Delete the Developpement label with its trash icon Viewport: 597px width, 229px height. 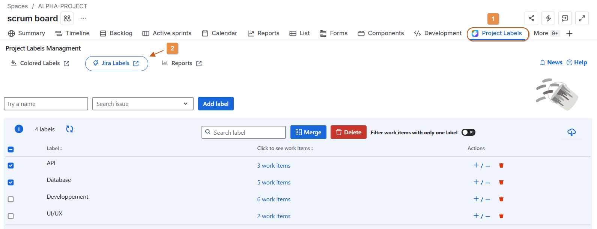coord(501,199)
